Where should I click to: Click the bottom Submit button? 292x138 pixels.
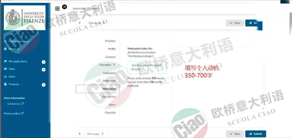256,134
